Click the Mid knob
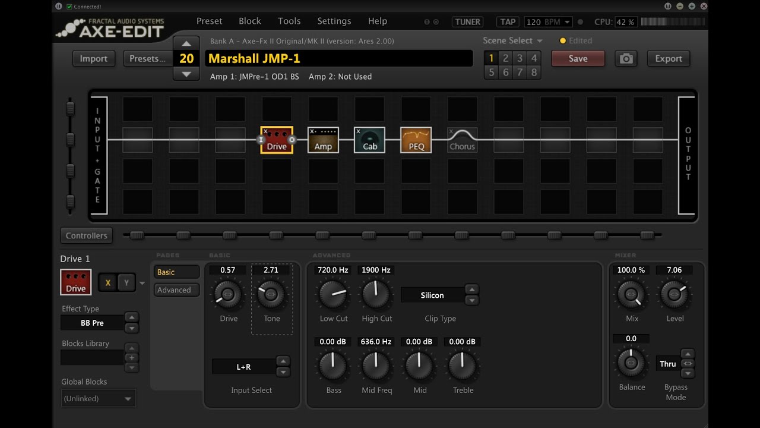 (x=420, y=366)
